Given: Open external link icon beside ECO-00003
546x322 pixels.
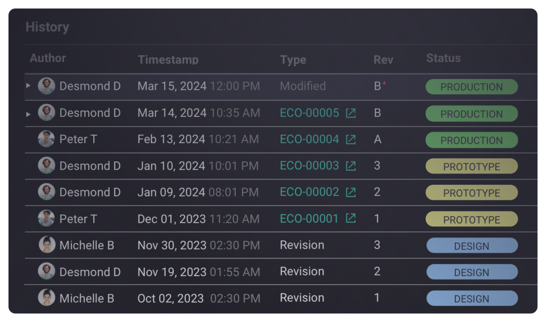Looking at the screenshot, I should point(350,166).
